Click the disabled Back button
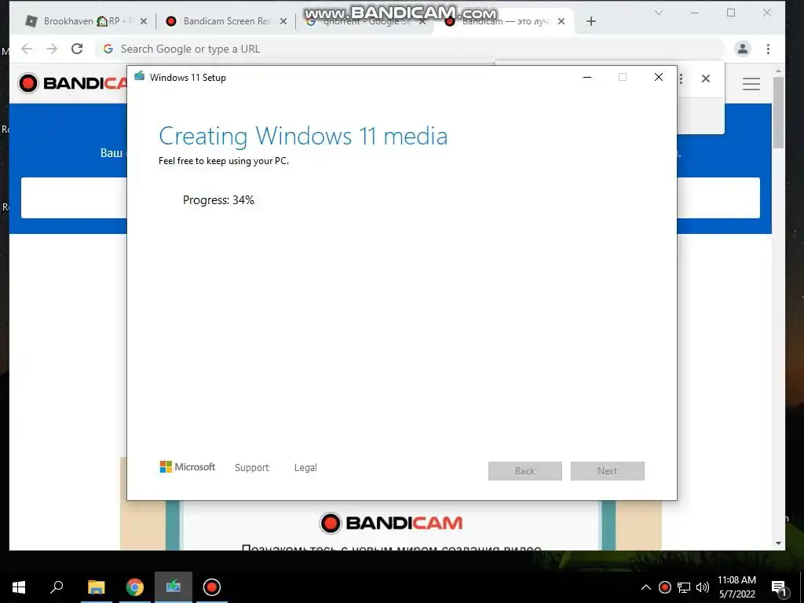The image size is (804, 603). point(525,471)
